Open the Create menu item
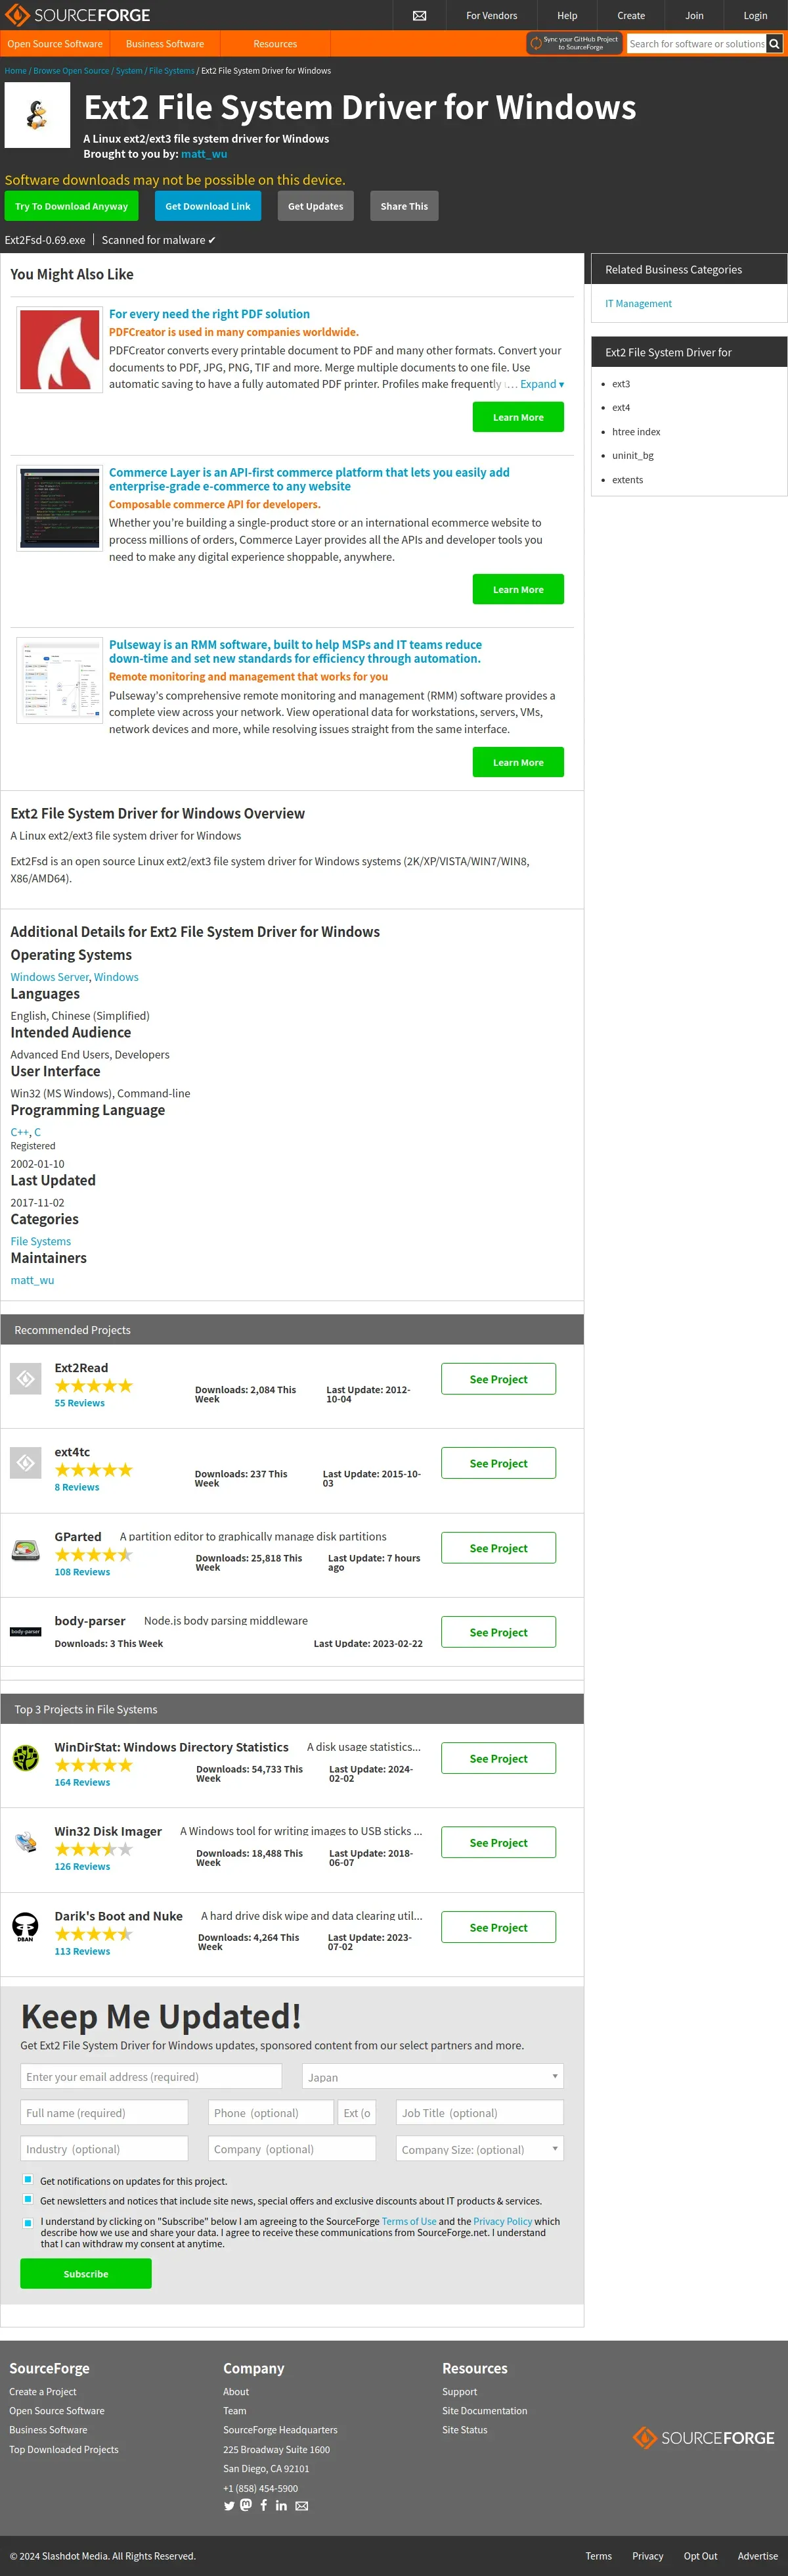This screenshot has height=2576, width=788. (631, 15)
